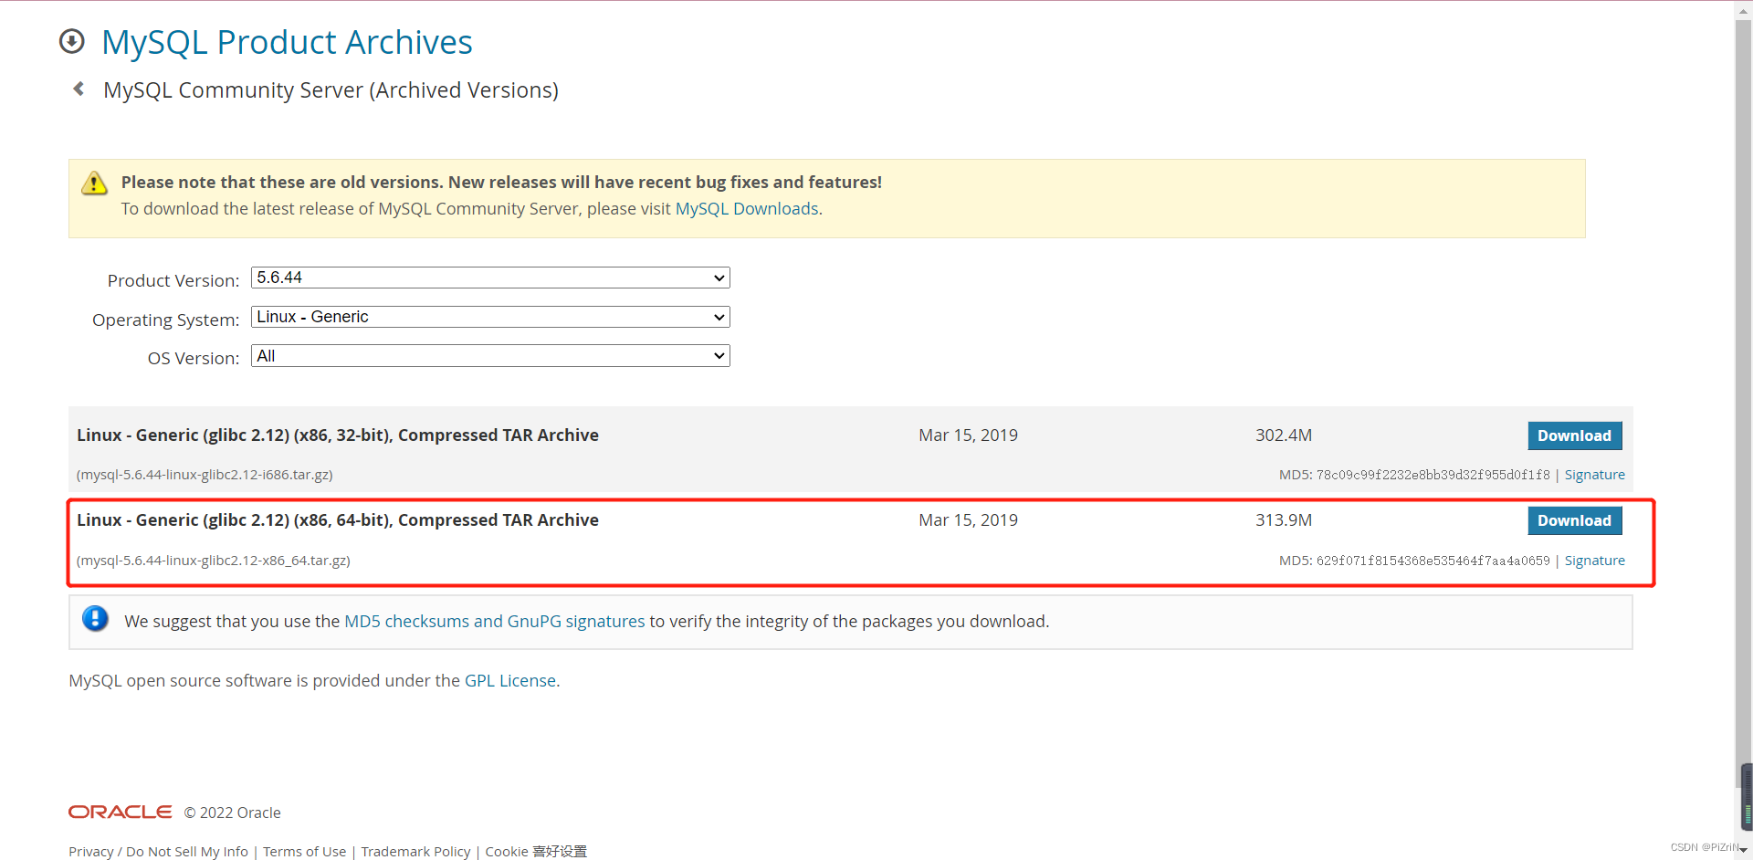This screenshot has width=1753, height=860.
Task: Click the yellow warning triangle icon
Action: point(94,183)
